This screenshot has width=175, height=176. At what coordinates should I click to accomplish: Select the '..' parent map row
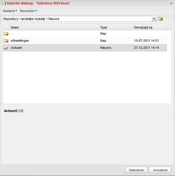85,33
